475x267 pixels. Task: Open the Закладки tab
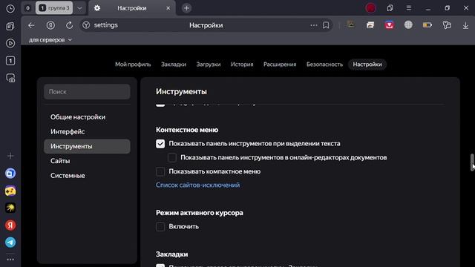[x=174, y=65]
